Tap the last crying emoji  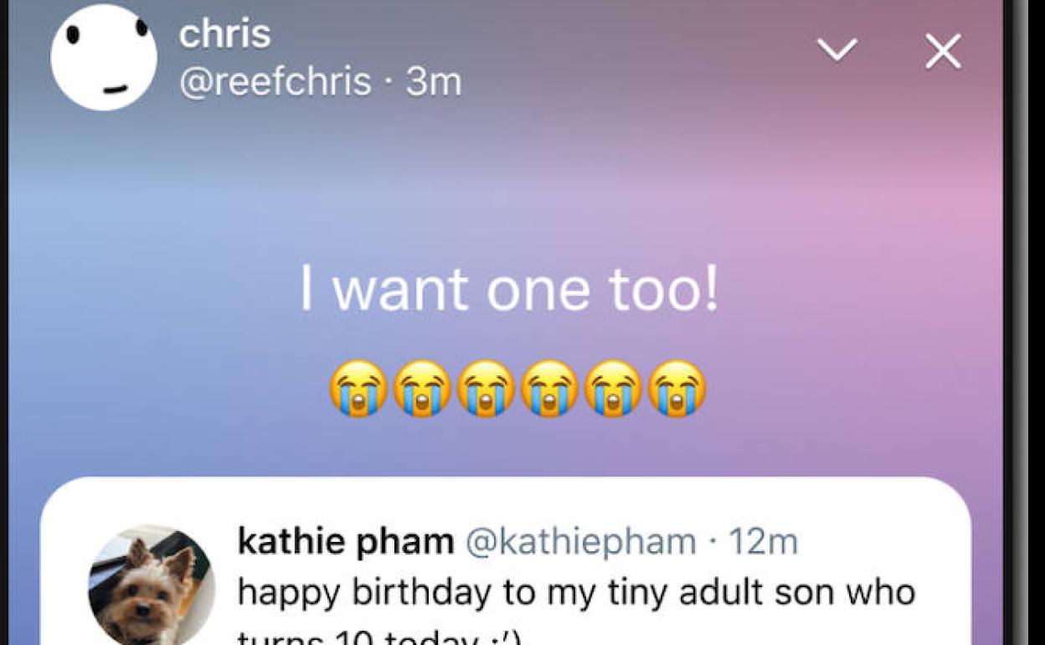[677, 389]
